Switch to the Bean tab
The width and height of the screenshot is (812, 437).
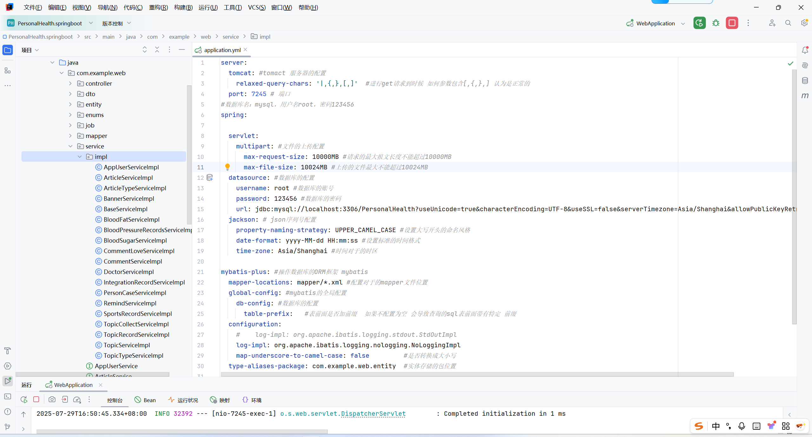145,400
